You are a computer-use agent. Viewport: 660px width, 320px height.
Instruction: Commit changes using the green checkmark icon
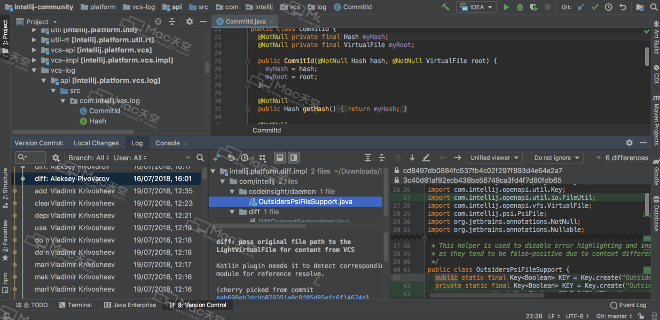pyautogui.click(x=595, y=7)
